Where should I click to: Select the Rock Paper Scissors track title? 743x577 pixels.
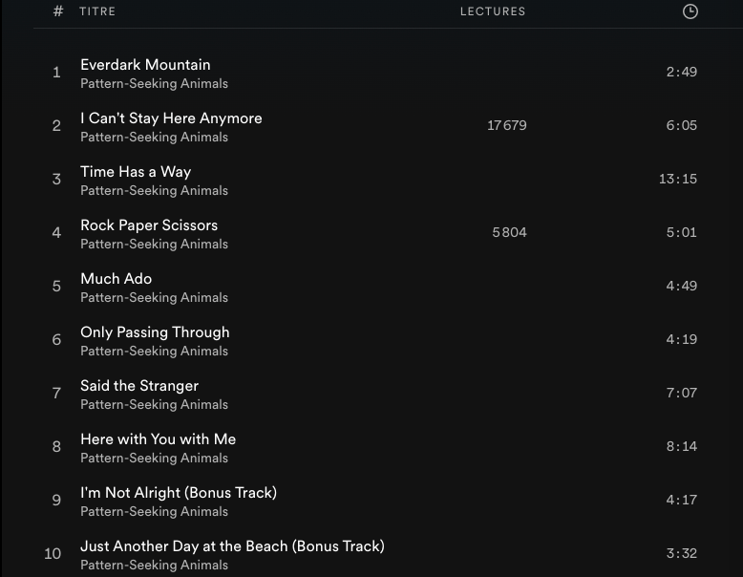pos(149,225)
